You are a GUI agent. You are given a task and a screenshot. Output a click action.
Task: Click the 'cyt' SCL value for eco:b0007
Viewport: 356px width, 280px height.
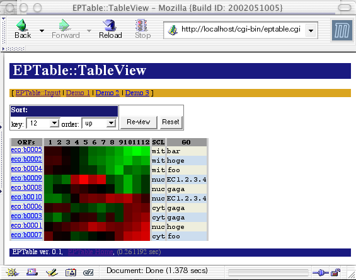coord(158,236)
